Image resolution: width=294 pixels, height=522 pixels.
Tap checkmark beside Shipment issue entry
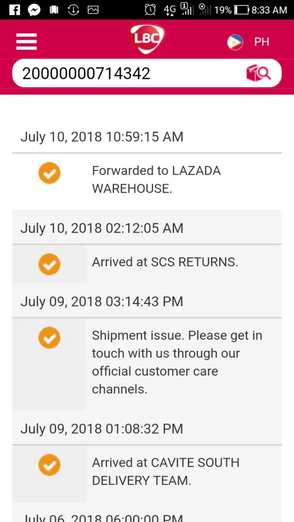tap(49, 338)
